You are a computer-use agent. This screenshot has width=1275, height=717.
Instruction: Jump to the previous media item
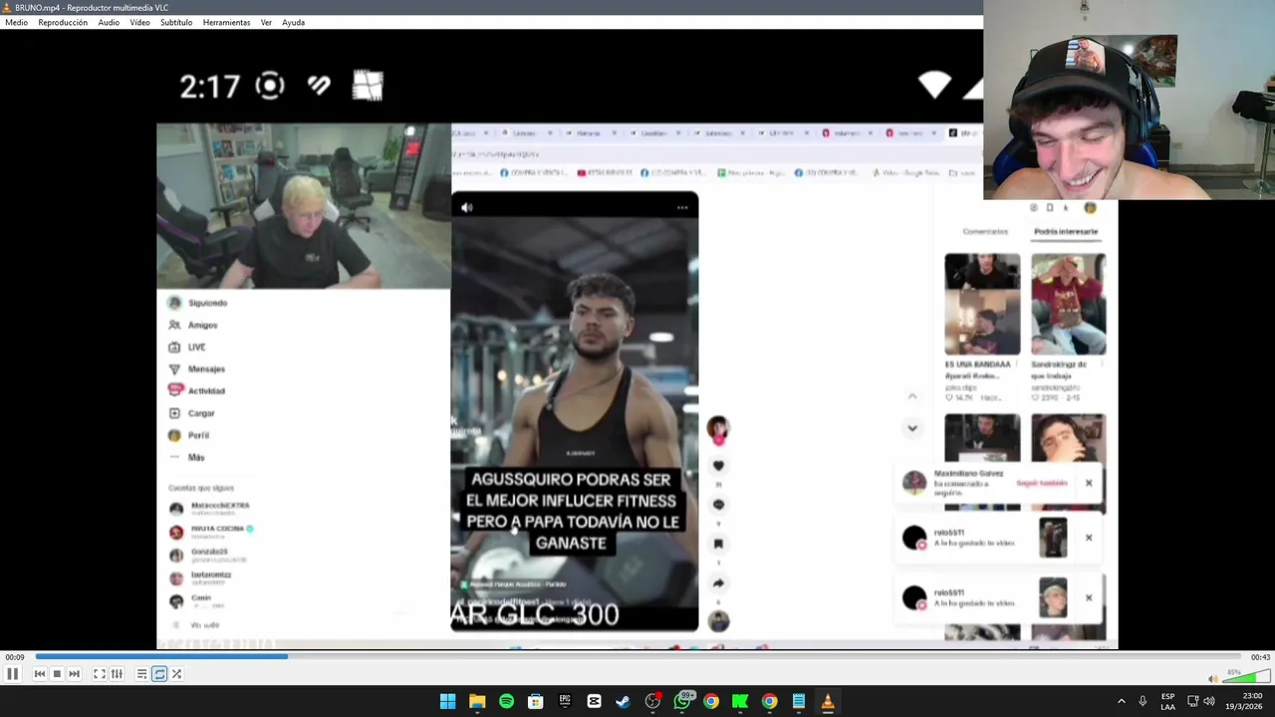[40, 674]
